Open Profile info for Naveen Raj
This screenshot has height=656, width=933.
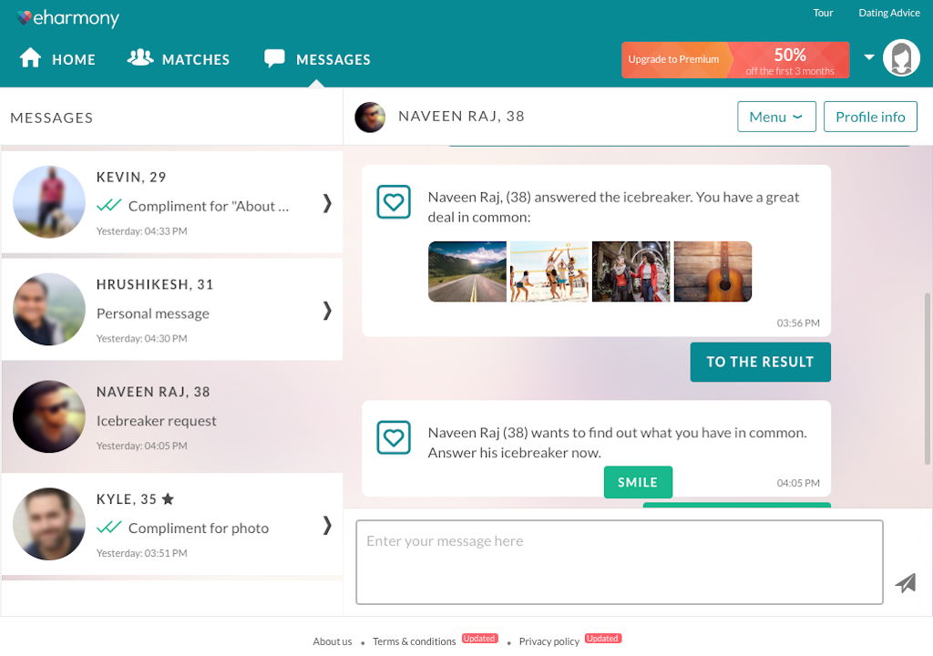pos(870,117)
